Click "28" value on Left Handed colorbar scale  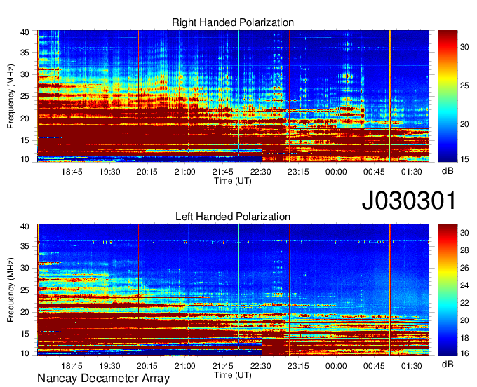(464, 250)
